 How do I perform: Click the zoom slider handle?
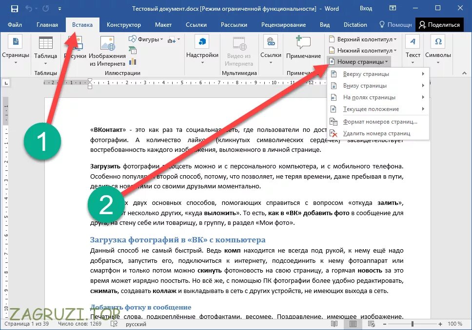click(413, 324)
